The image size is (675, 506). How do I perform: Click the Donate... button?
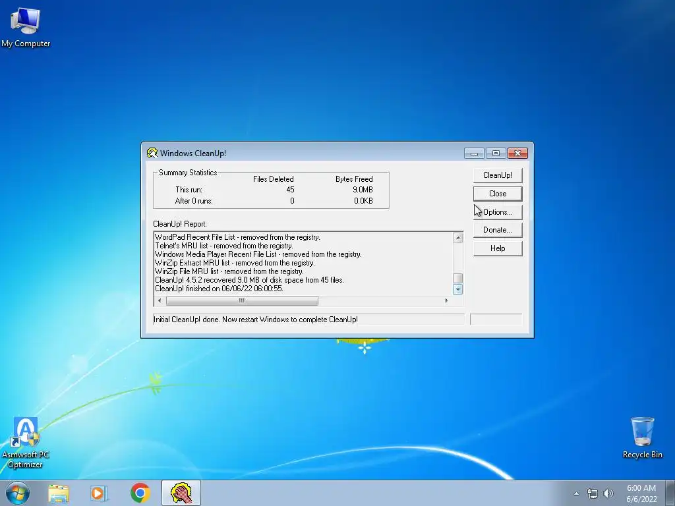[498, 230]
